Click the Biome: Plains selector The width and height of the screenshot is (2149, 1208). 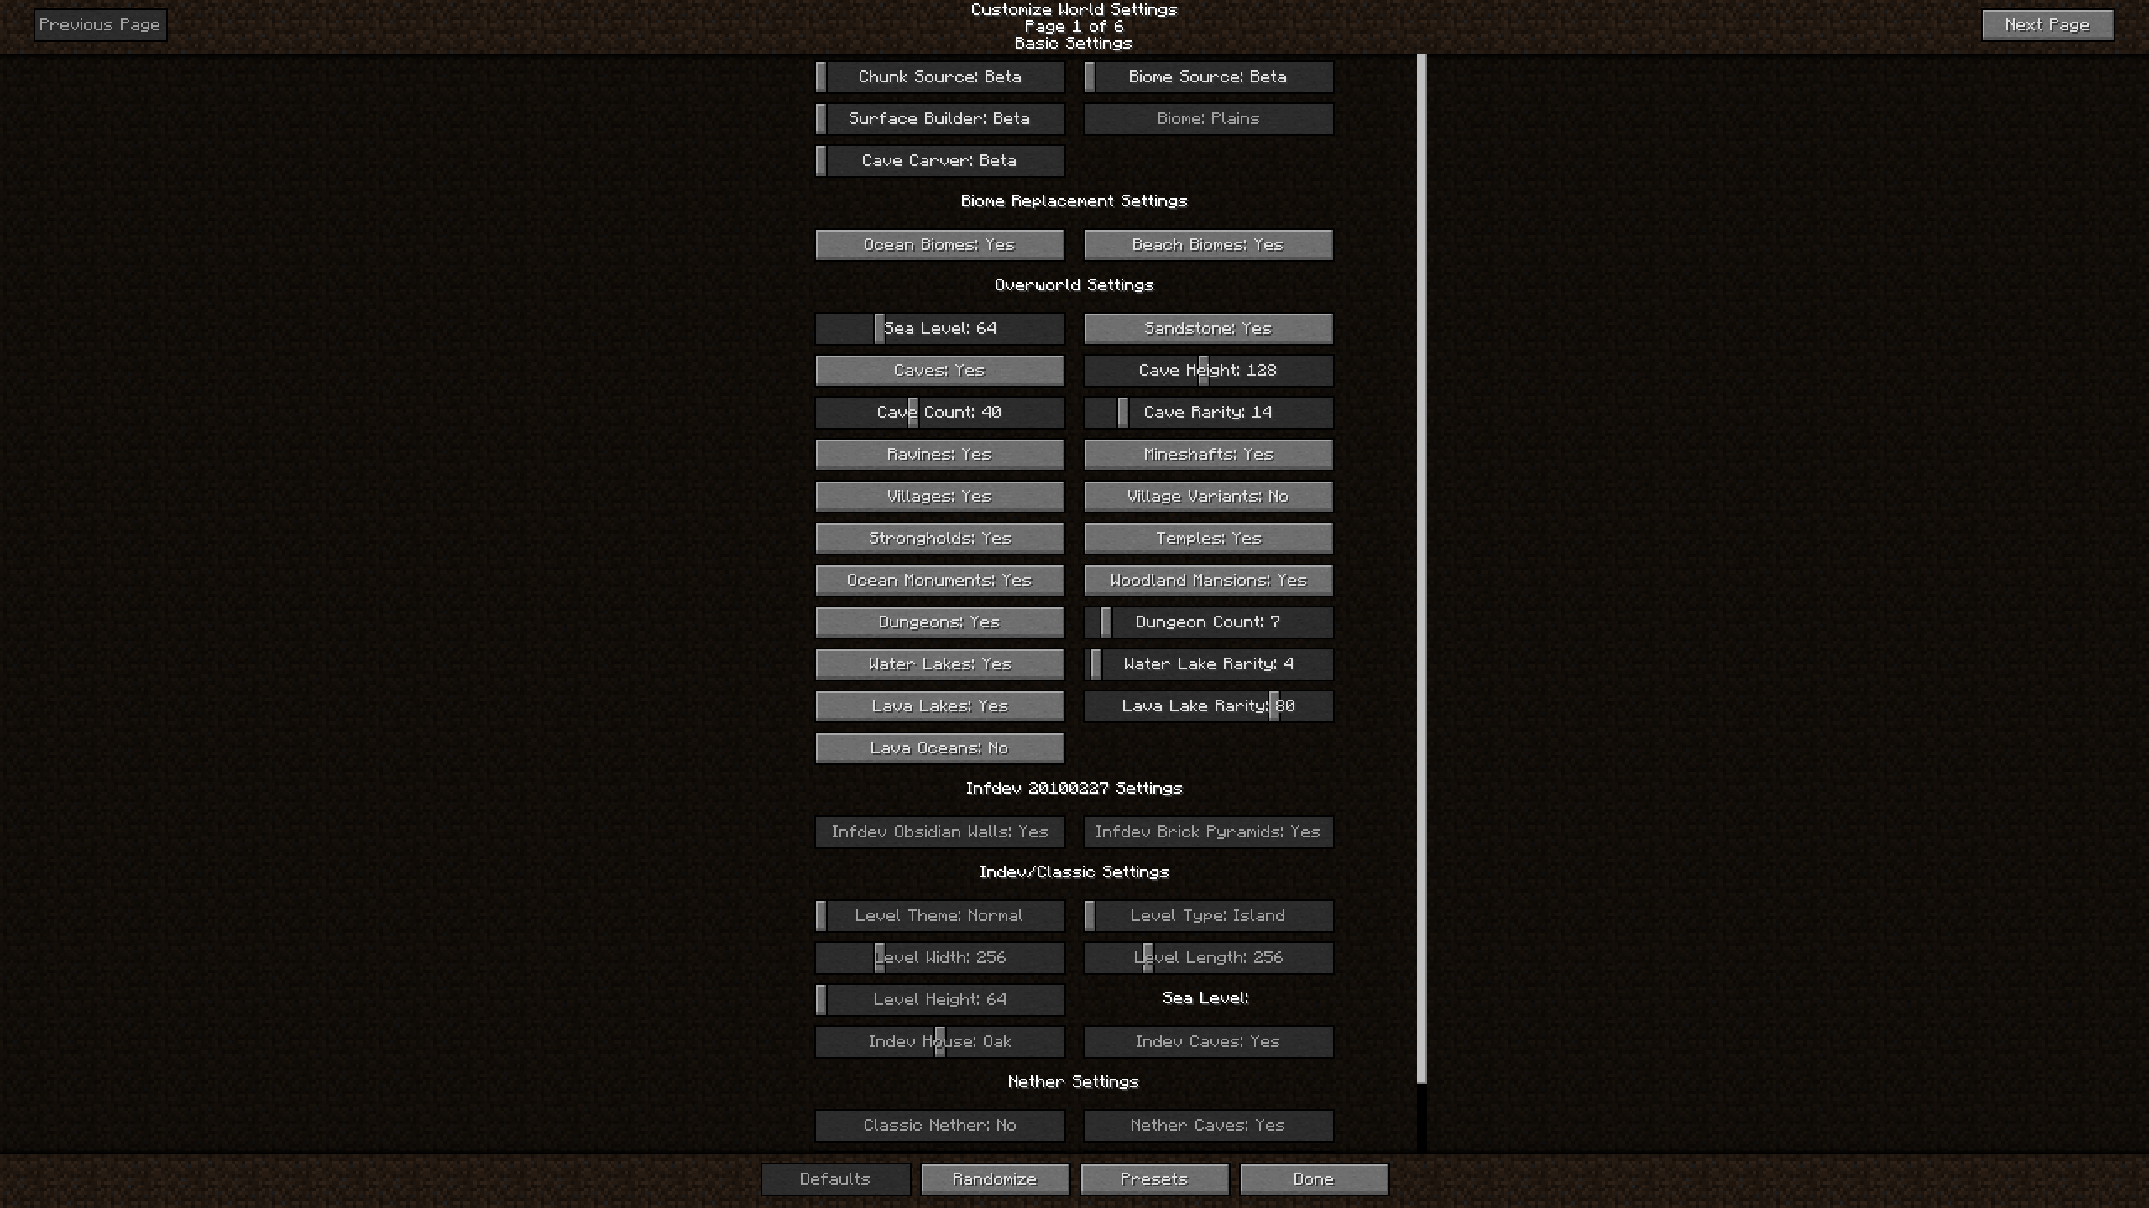point(1207,118)
